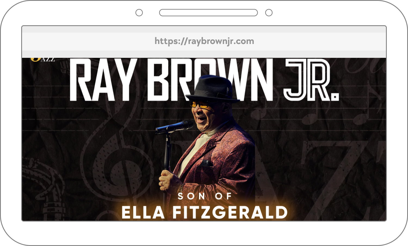Click the ring on the singer's hand
Screen dimensions: 408x246
tap(162, 183)
